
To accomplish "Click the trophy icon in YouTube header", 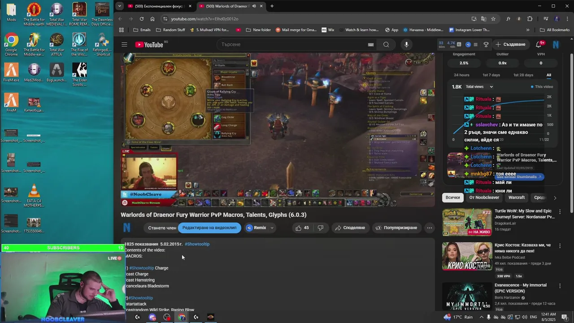I will tap(486, 44).
